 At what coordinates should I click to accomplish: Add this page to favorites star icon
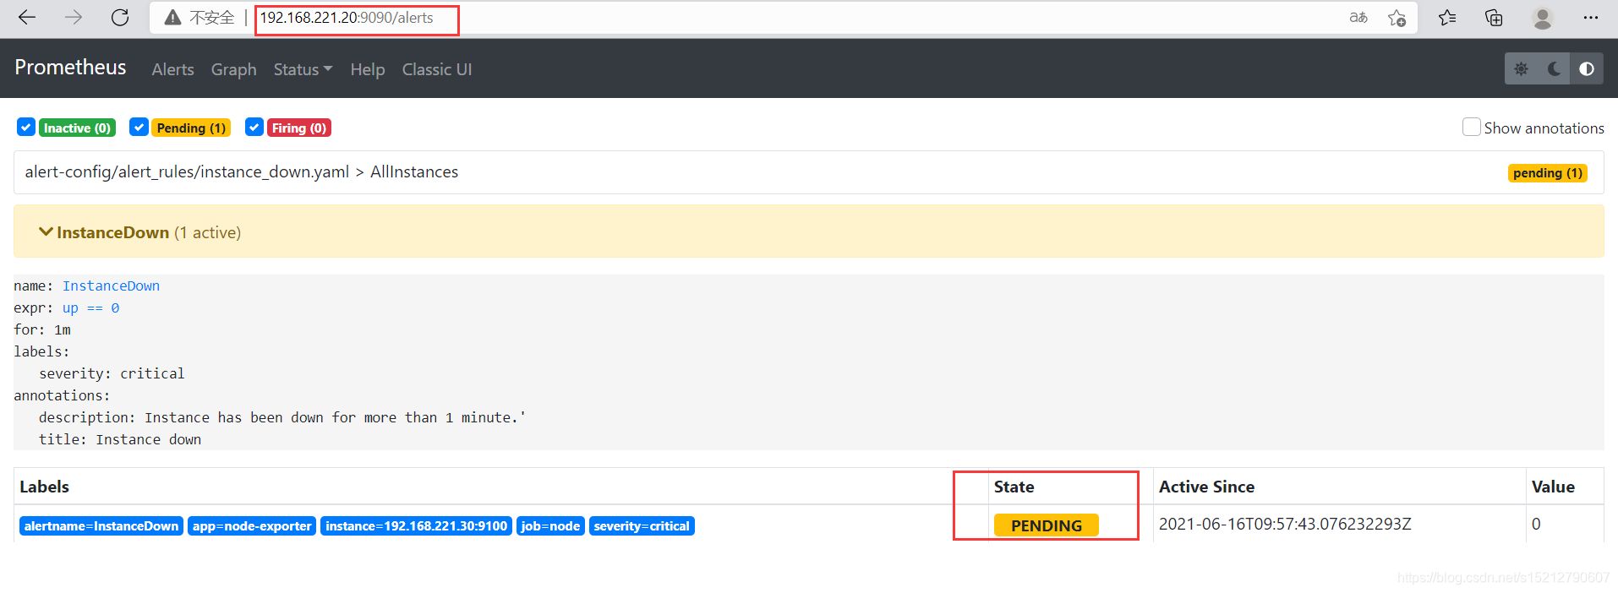[x=1397, y=18]
